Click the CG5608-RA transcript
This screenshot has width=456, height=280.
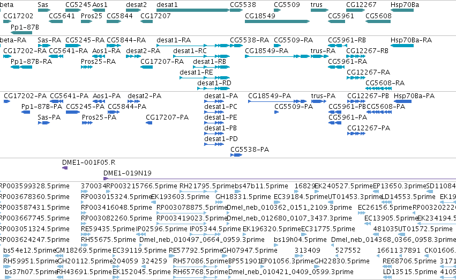pyautogui.click(x=378, y=89)
